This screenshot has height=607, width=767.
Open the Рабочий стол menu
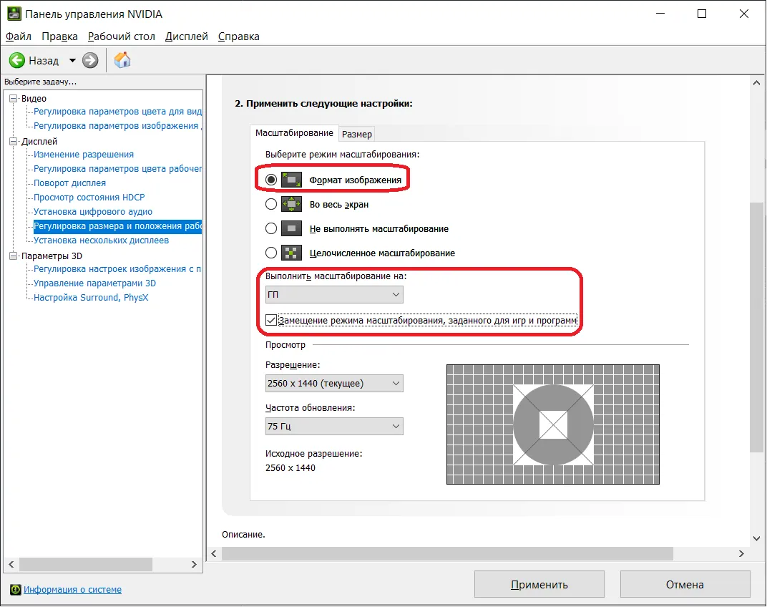(122, 37)
